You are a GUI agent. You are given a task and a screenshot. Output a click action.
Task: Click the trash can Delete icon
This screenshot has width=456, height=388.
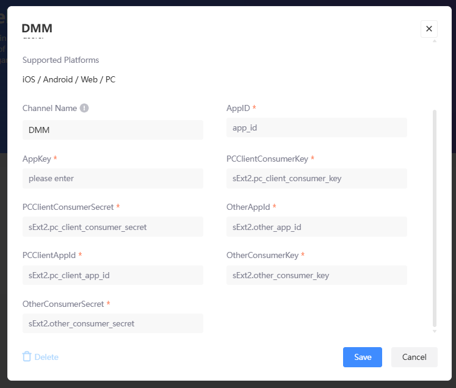(x=27, y=356)
